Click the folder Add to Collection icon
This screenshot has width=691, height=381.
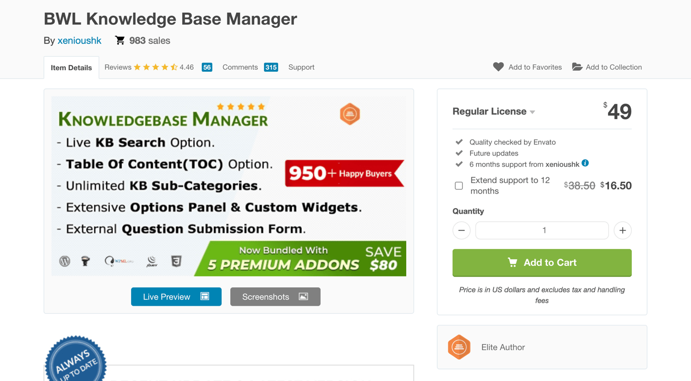tap(577, 67)
